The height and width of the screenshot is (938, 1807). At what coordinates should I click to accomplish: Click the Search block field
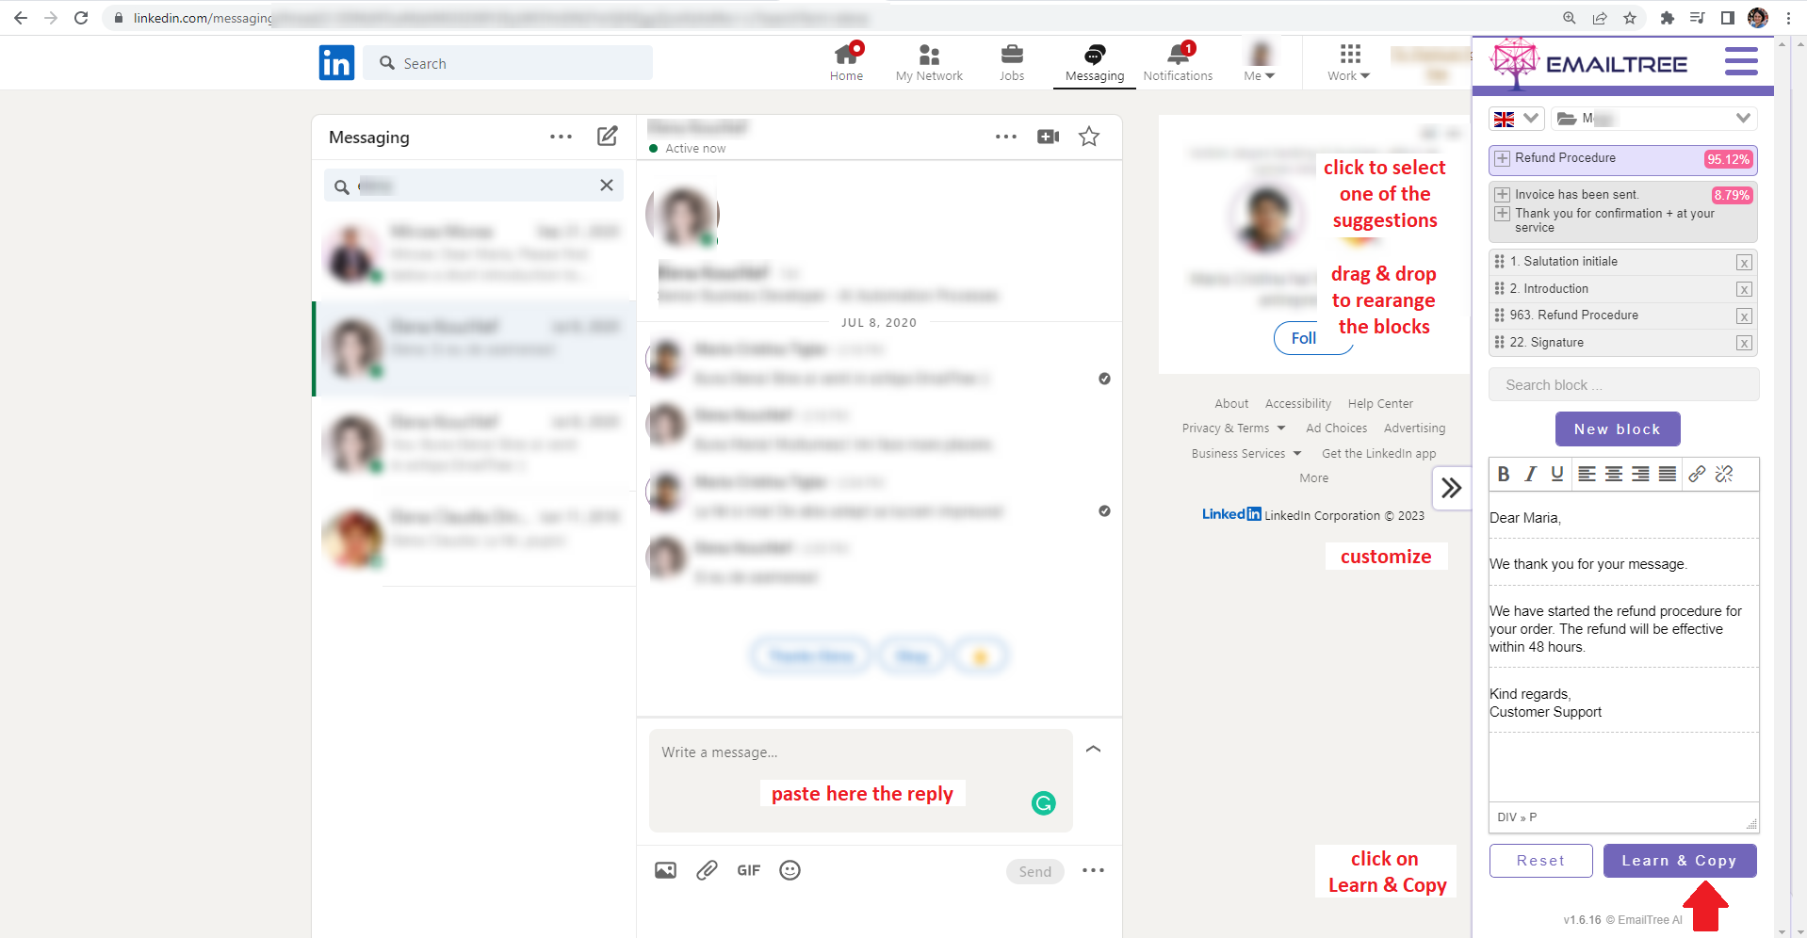[x=1623, y=384]
